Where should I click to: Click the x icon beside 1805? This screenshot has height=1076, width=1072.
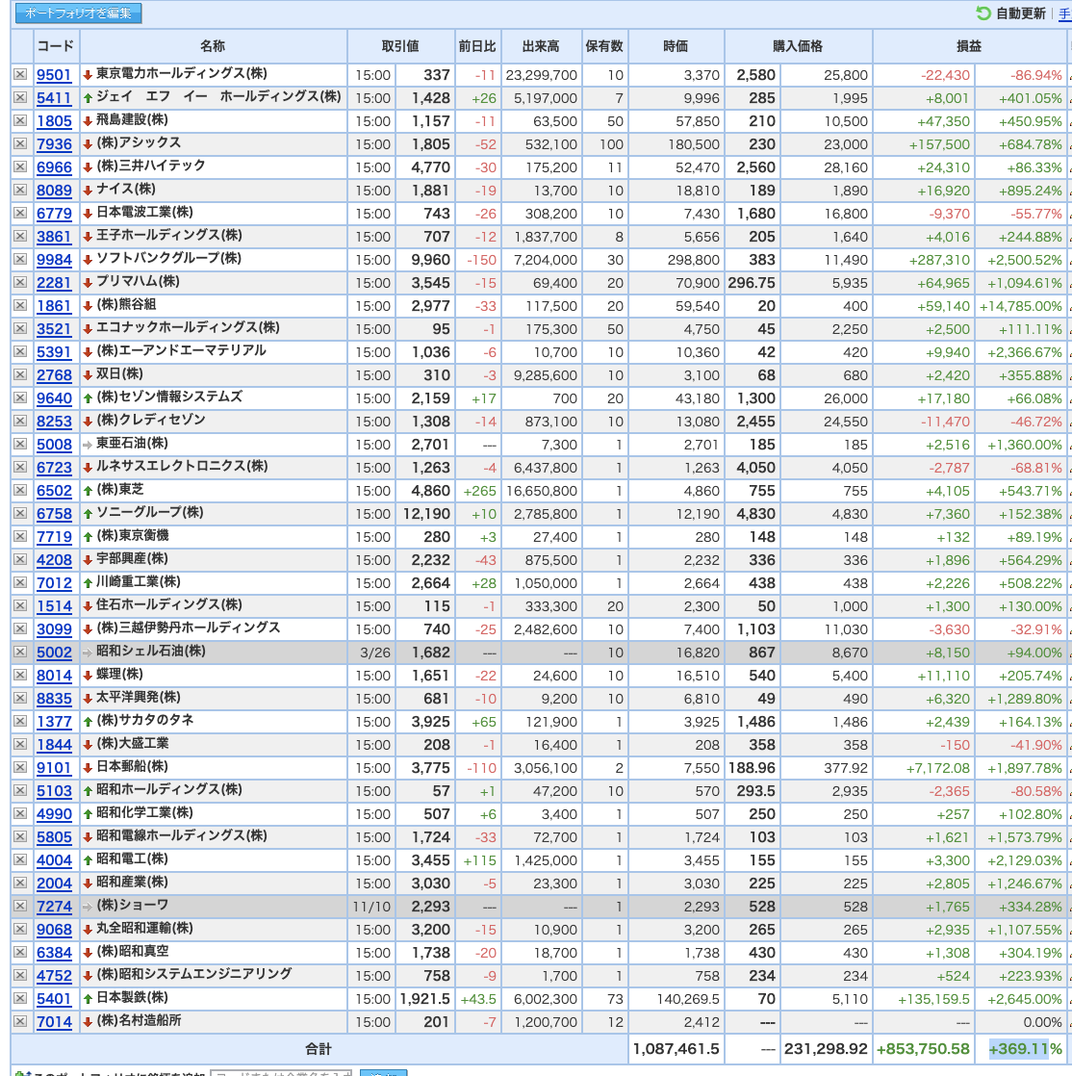(20, 120)
